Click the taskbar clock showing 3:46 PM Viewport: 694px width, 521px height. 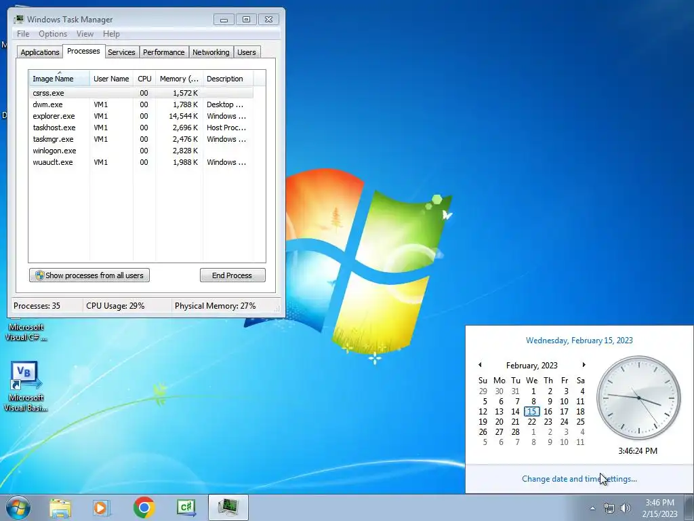point(659,508)
